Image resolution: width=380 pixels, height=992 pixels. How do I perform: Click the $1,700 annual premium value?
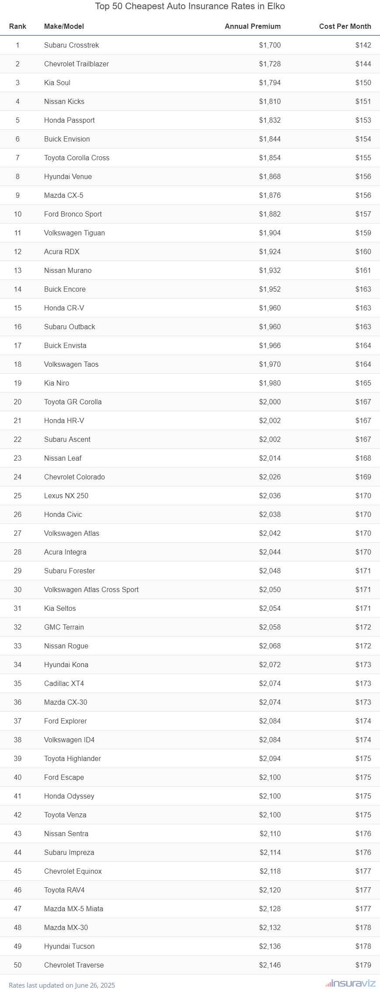[x=269, y=45]
